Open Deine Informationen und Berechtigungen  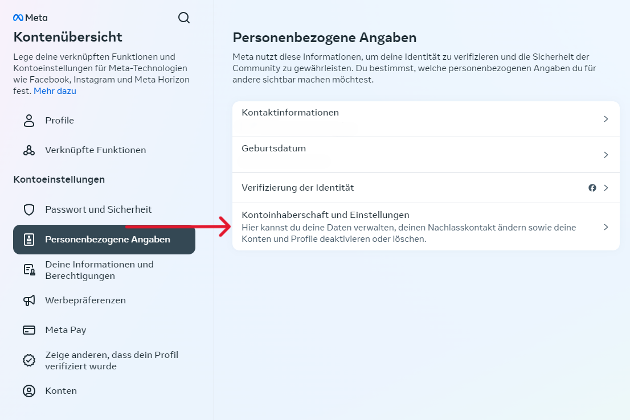100,270
